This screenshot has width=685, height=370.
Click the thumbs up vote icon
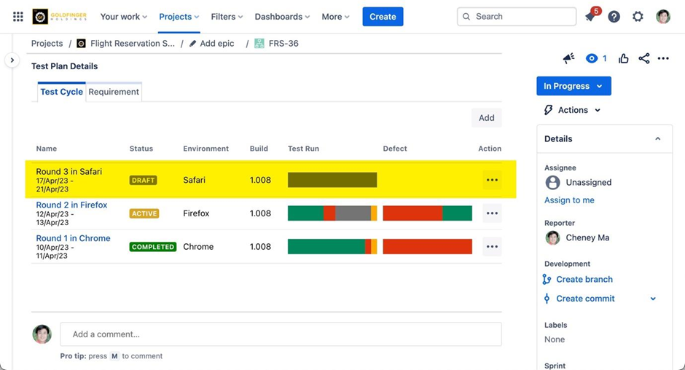(624, 58)
